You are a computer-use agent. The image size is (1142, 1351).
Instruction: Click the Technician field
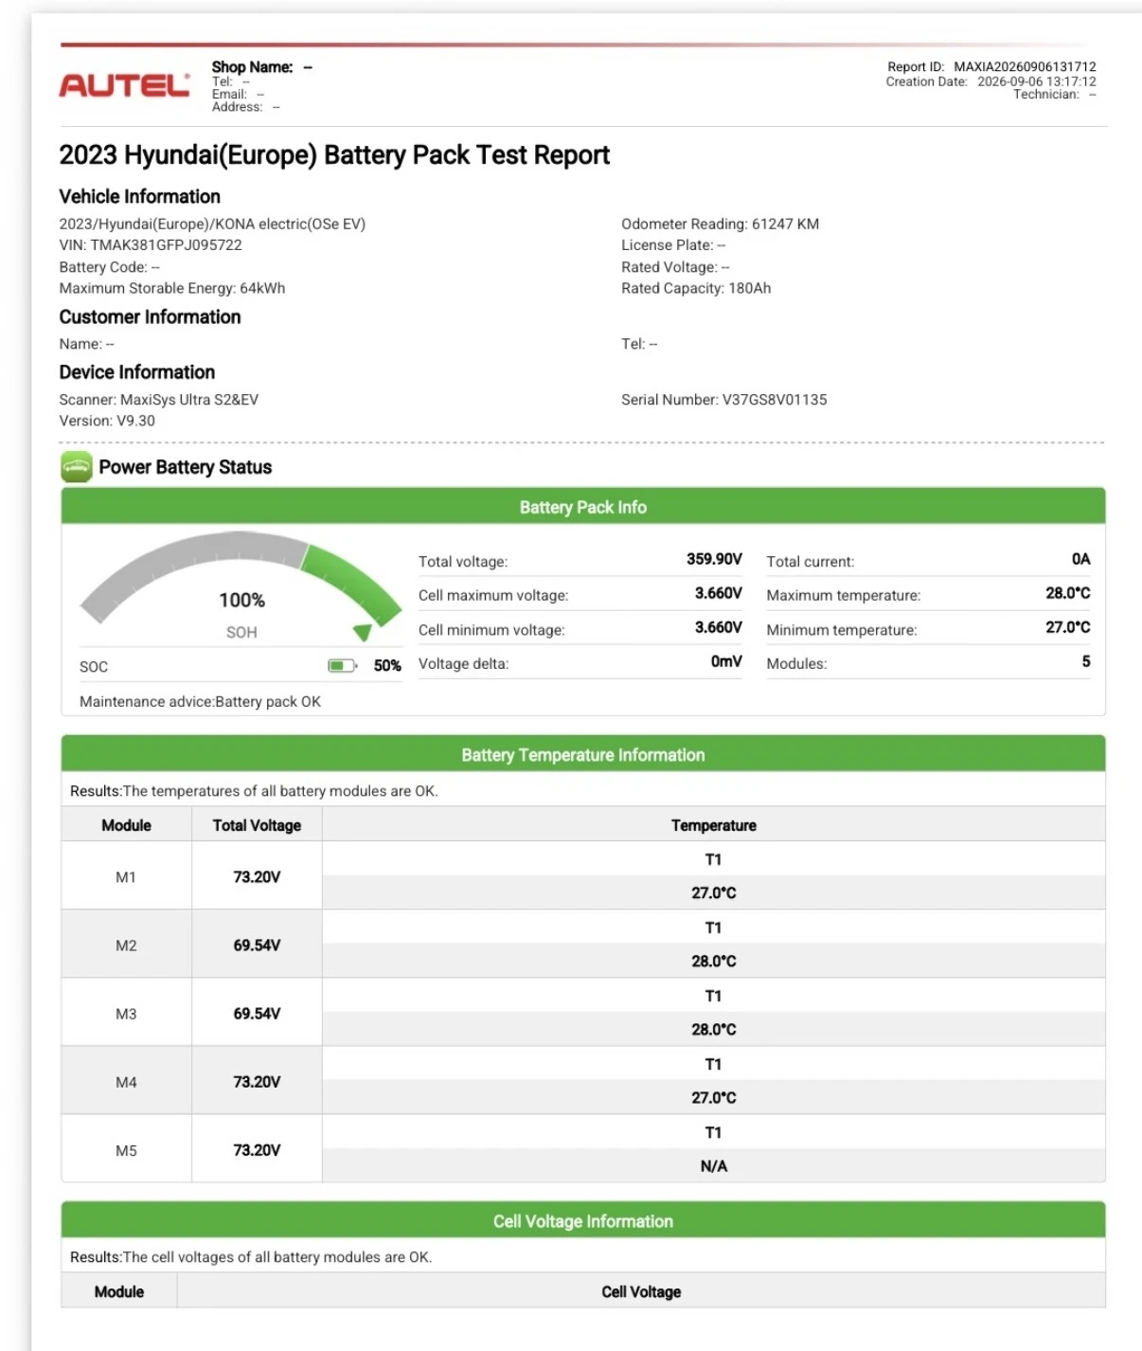1055,95
